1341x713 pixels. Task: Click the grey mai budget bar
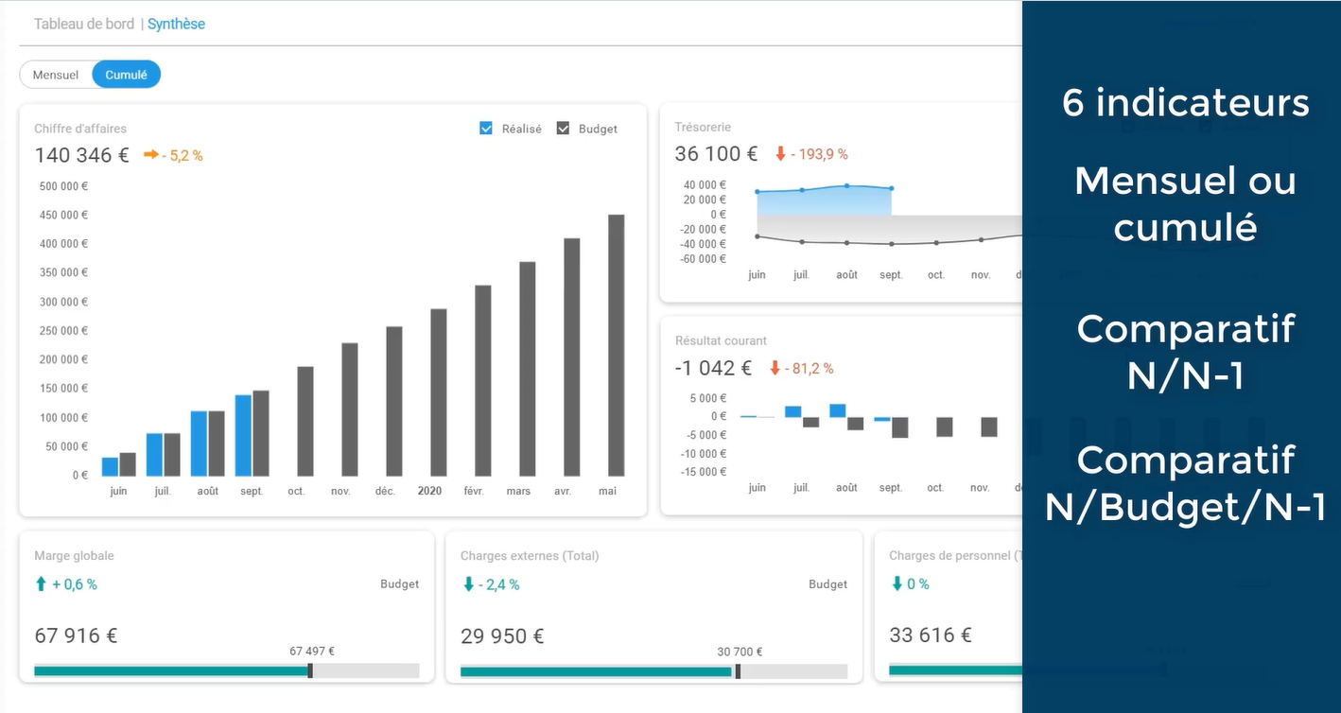click(x=616, y=345)
